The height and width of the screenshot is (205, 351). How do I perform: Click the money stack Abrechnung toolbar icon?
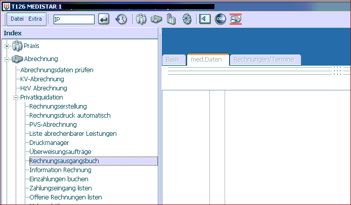pos(156,19)
